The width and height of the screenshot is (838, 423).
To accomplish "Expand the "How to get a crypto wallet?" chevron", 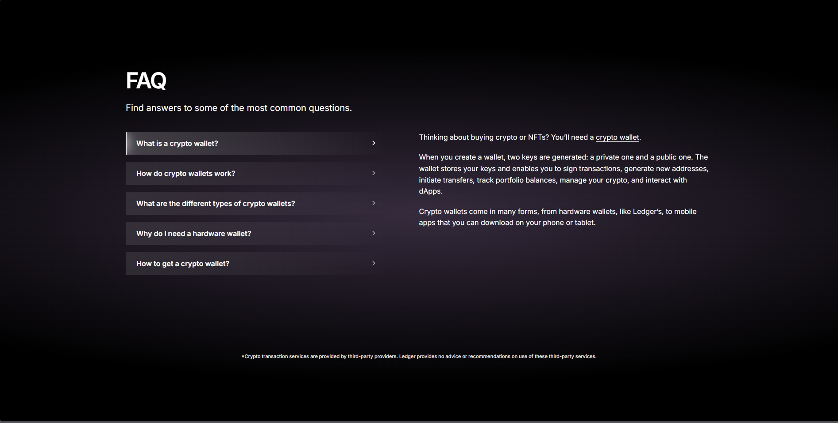I will 374,263.
